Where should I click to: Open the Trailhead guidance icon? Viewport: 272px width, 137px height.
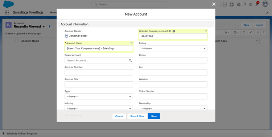[239, 4]
